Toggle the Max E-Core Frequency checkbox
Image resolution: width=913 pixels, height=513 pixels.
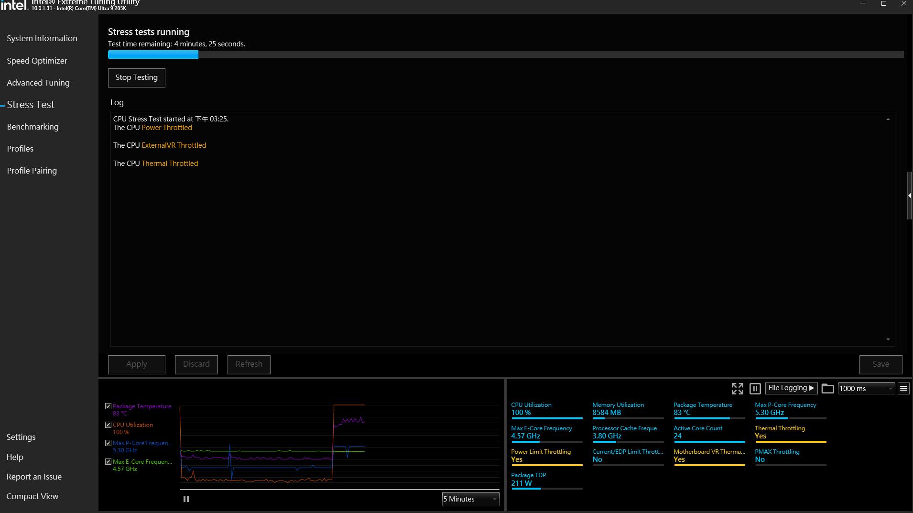pos(108,462)
